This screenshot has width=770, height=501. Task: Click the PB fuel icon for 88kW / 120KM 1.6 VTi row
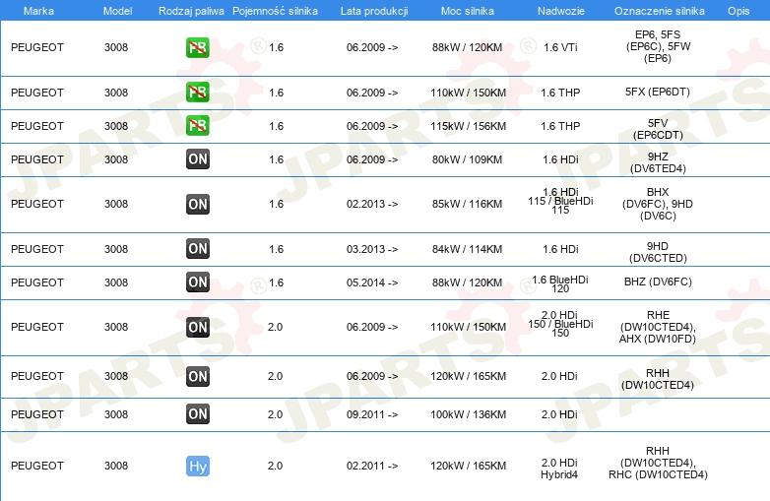coord(198,47)
